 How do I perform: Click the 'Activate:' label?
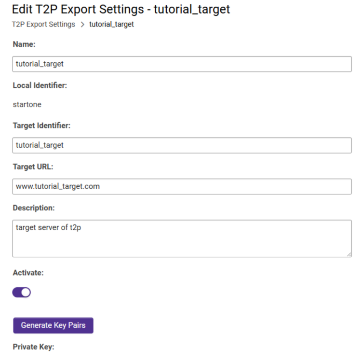pos(28,273)
